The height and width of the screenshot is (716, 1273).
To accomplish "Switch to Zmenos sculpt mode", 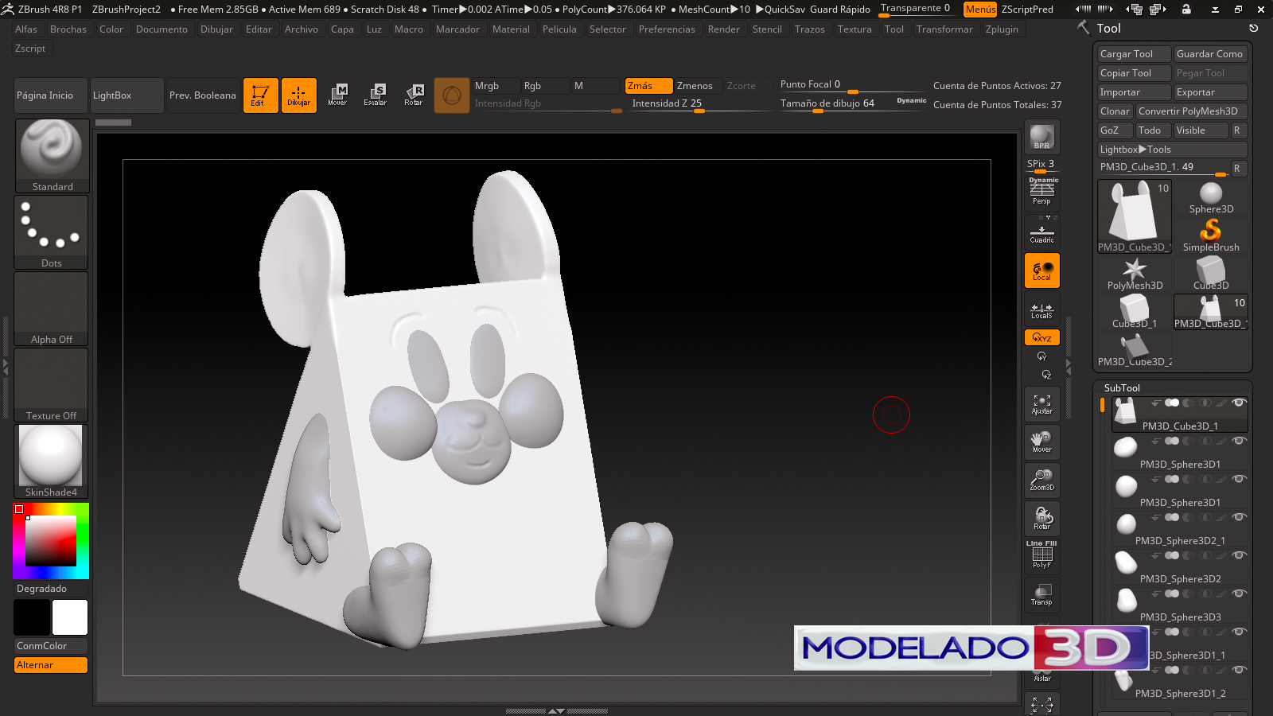I will (x=695, y=86).
